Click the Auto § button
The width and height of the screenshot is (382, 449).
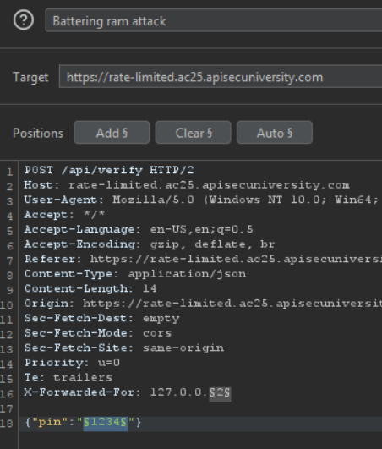(x=275, y=133)
